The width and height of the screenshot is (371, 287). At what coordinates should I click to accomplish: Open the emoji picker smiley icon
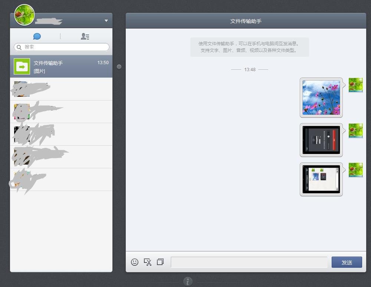point(135,262)
